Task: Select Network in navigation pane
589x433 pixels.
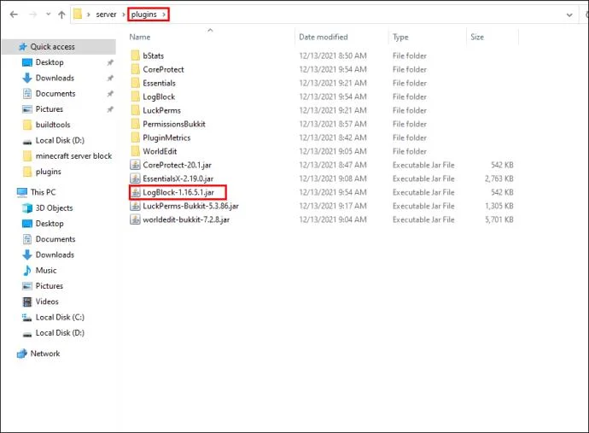Action: click(x=44, y=354)
